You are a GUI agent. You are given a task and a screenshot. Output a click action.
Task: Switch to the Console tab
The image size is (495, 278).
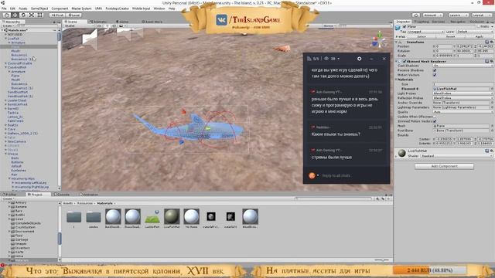62,195
